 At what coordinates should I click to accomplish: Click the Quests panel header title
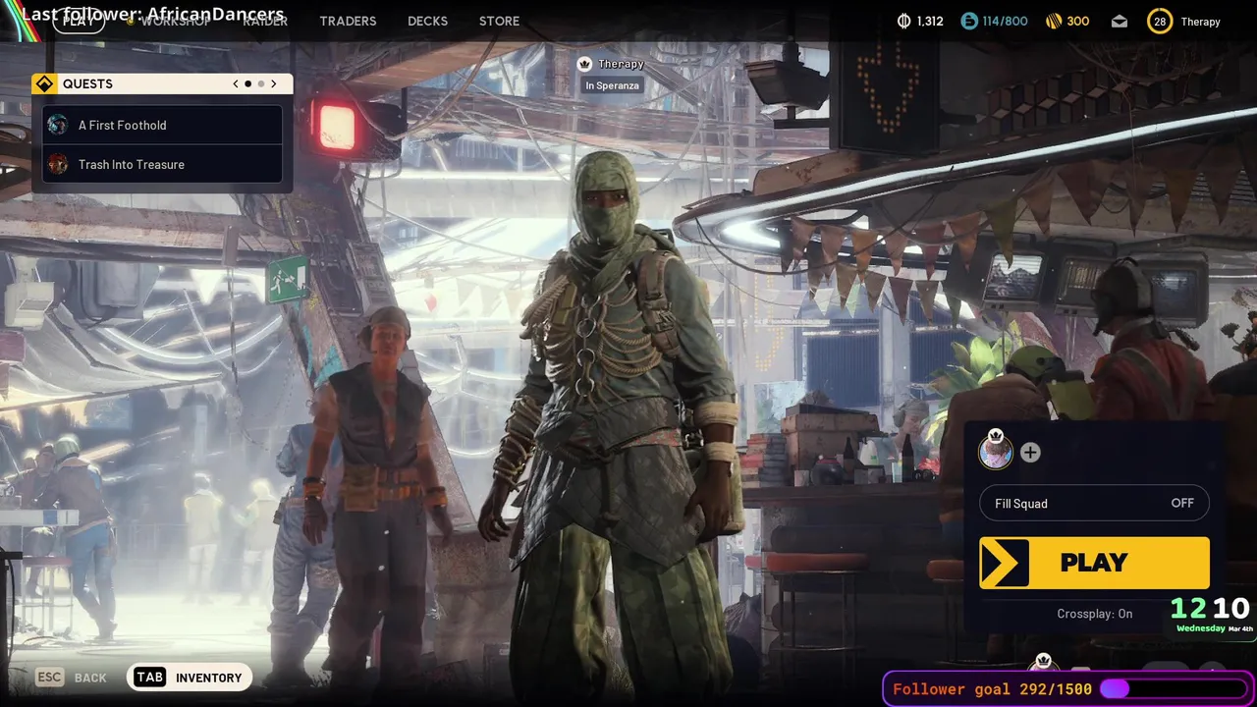click(x=87, y=83)
